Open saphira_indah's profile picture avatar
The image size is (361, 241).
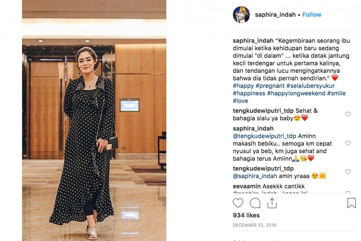click(x=241, y=15)
